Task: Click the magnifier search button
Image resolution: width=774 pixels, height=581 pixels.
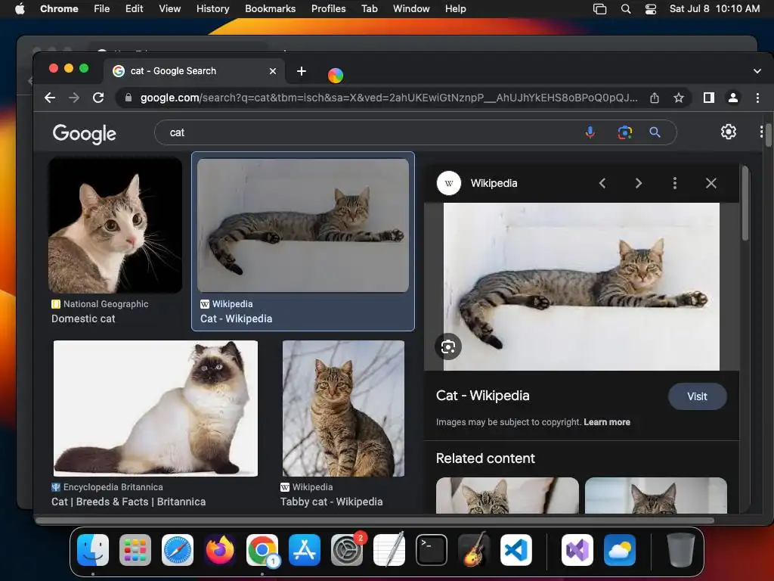Action: 655,132
